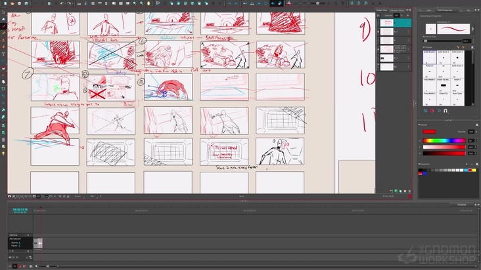Select the Auto Taper preset

[x=457, y=99]
